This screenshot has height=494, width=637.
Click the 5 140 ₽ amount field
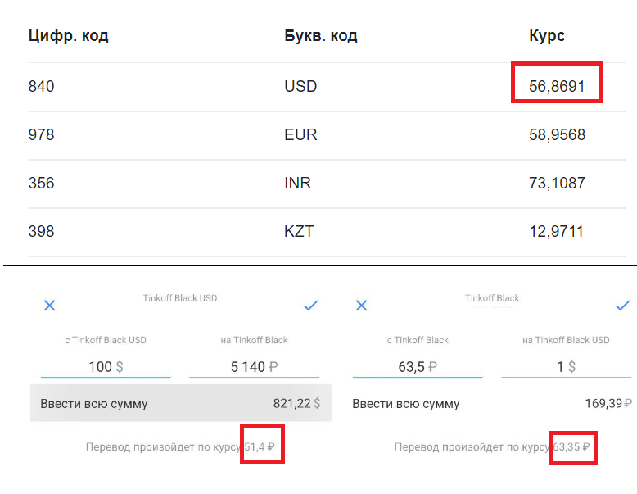pos(254,367)
